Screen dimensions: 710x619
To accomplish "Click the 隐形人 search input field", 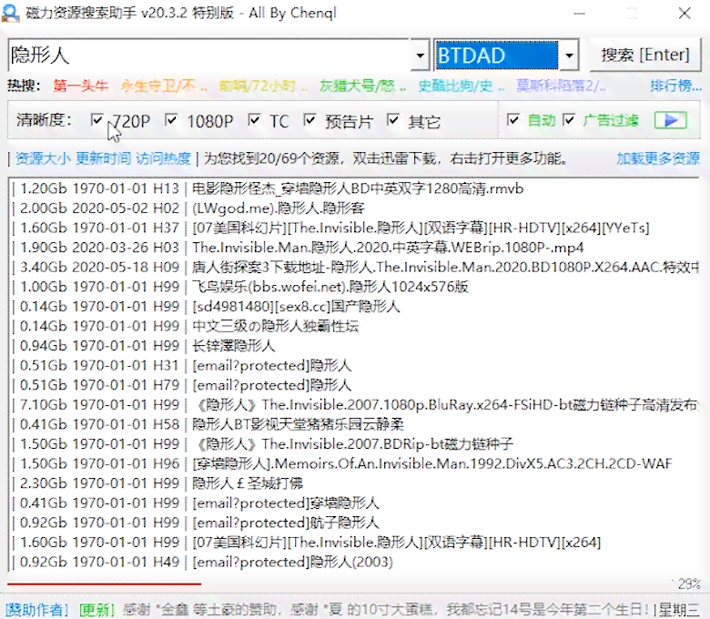I will coord(209,56).
